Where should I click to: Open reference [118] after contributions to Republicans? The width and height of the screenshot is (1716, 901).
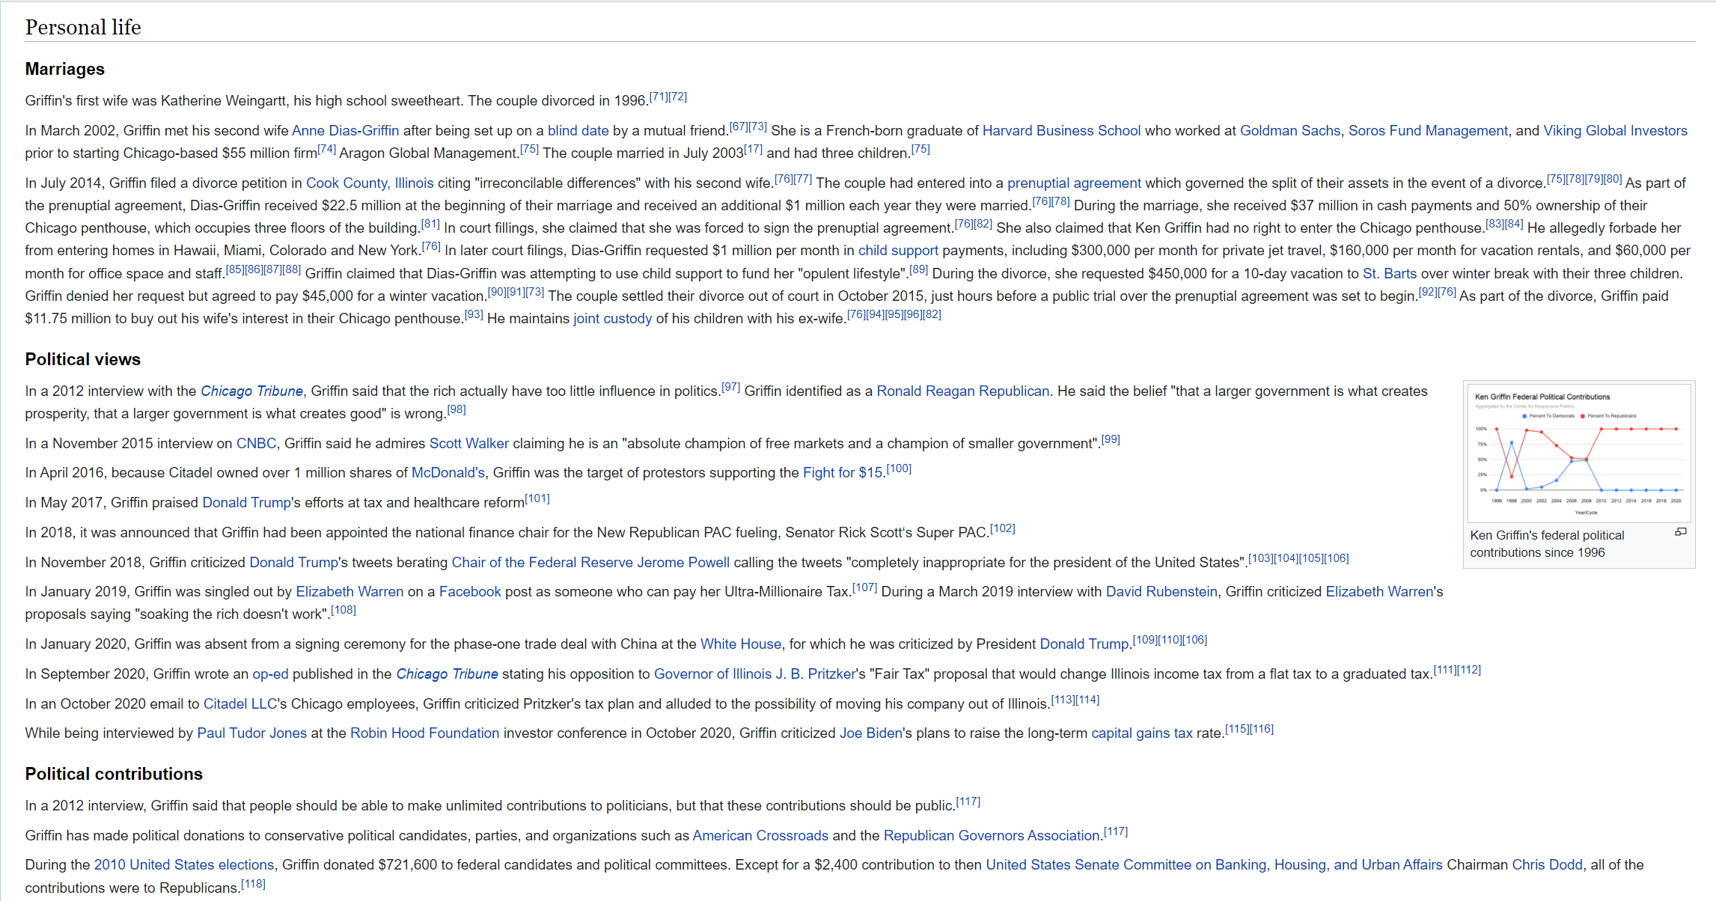coord(253,884)
